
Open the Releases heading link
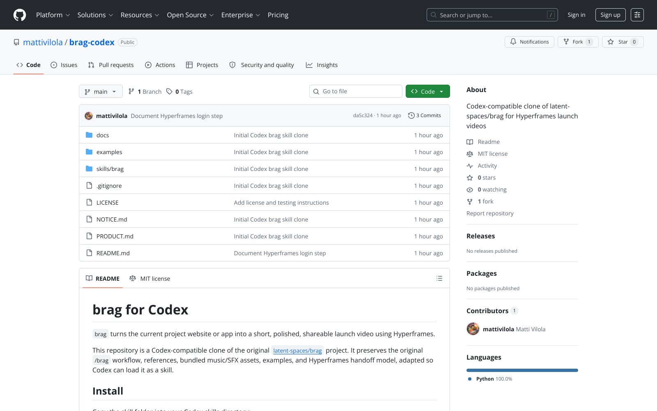point(480,236)
